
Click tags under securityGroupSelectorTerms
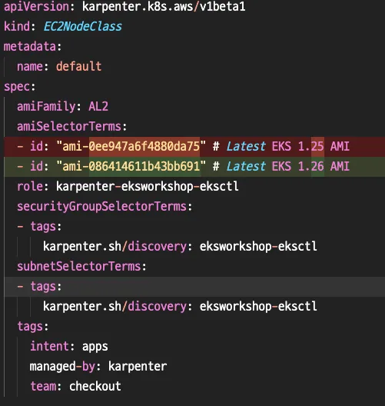click(43, 226)
